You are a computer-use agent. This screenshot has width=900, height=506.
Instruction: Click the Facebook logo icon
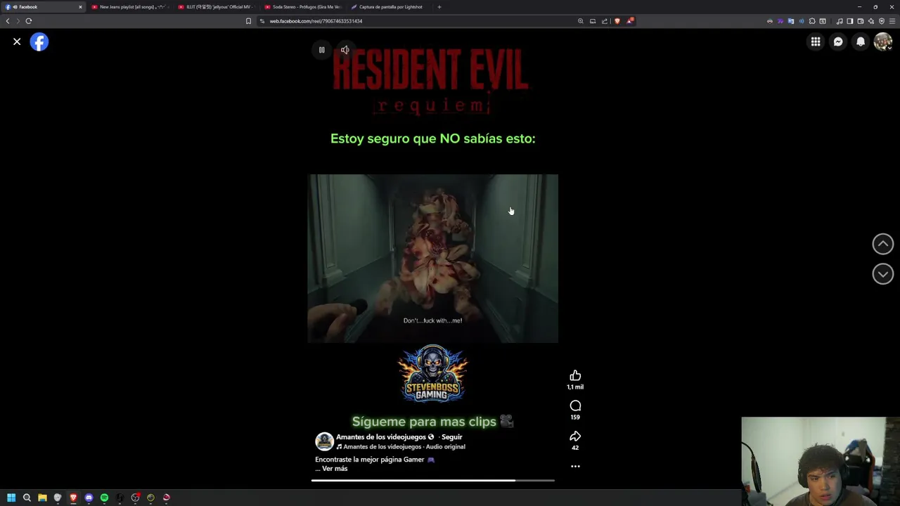coord(39,42)
